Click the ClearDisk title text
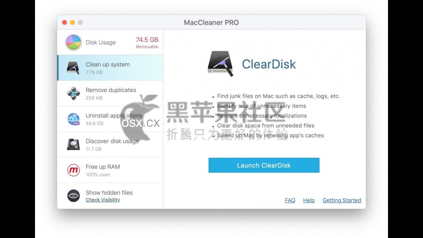This screenshot has width=423, height=238. click(x=269, y=64)
